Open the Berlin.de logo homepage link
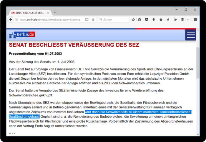Screen dimensions: 206x142 pos(22,35)
